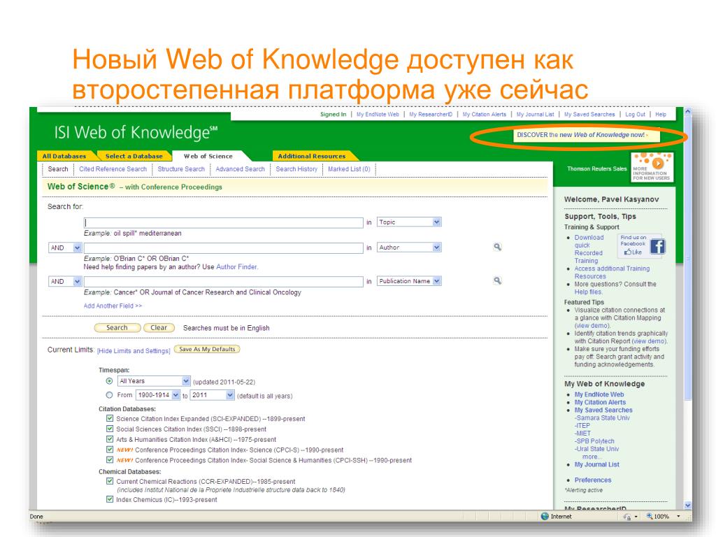This screenshot has width=716, height=537.
Task: Click the vertical scrollbar down arrow
Action: click(x=688, y=506)
